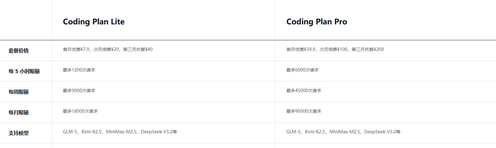This screenshot has height=148, width=496.
Task: Click the 每周限额 row label
Action: pyautogui.click(x=19, y=92)
